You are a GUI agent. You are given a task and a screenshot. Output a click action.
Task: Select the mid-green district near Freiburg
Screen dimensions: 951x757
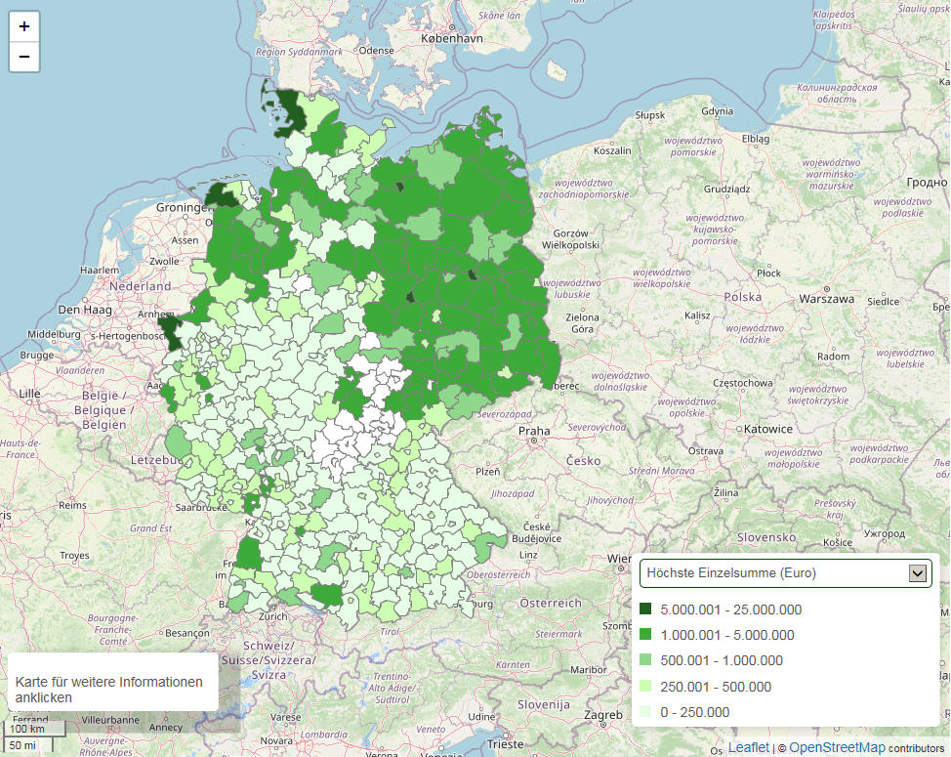click(249, 555)
